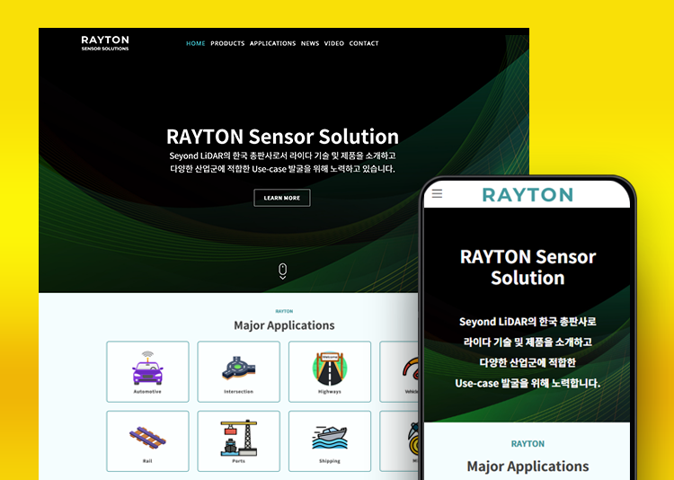Screen dimensions: 674x480
Task: Open the NEWS menu item
Action: [x=310, y=43]
